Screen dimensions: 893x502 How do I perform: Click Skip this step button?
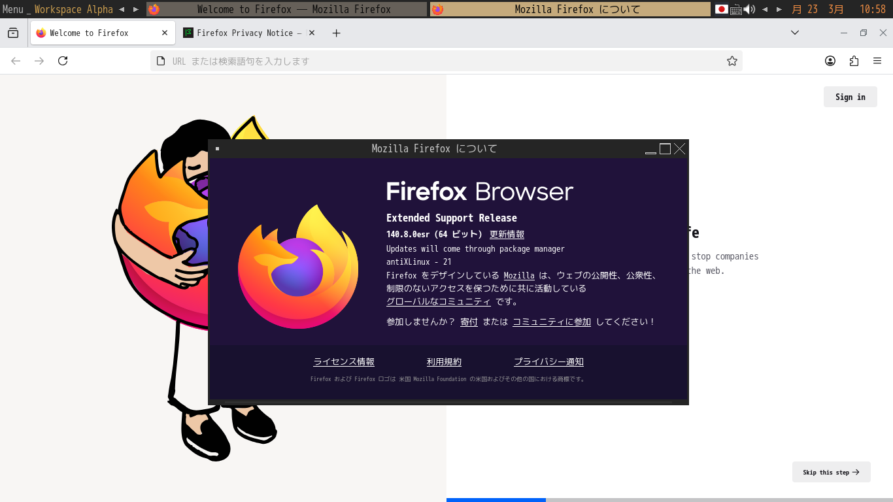point(832,472)
